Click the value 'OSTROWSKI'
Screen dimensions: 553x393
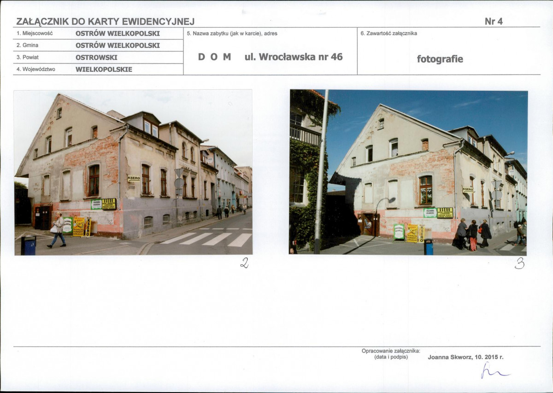(x=96, y=58)
